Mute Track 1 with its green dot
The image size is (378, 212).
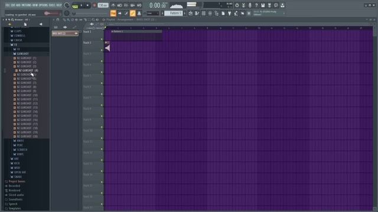point(102,39)
